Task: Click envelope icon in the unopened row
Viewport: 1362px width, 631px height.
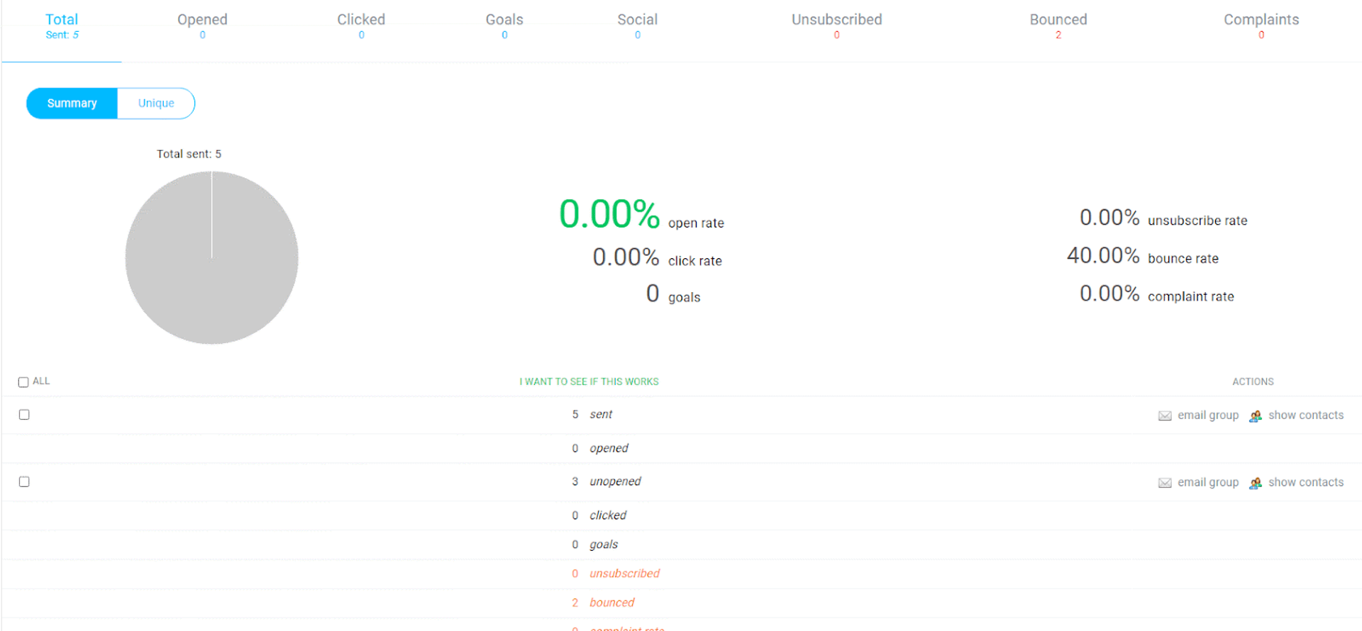Action: tap(1164, 483)
